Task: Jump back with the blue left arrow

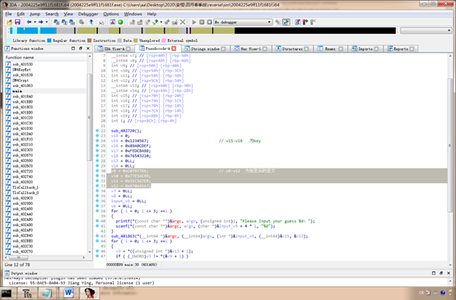Action: pyautogui.click(x=29, y=22)
